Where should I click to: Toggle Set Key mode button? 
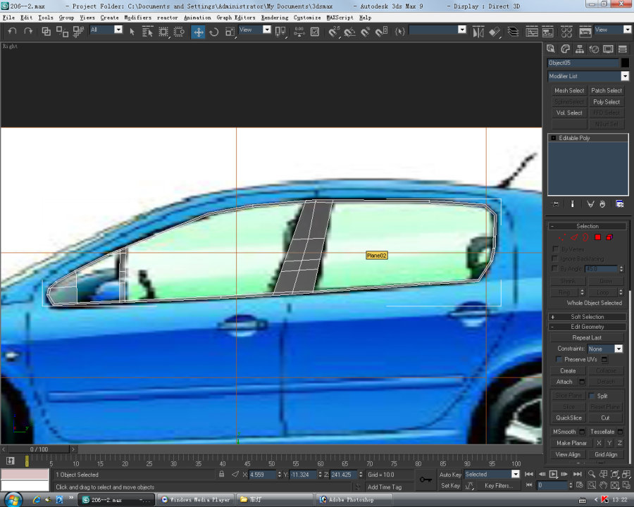click(x=450, y=486)
